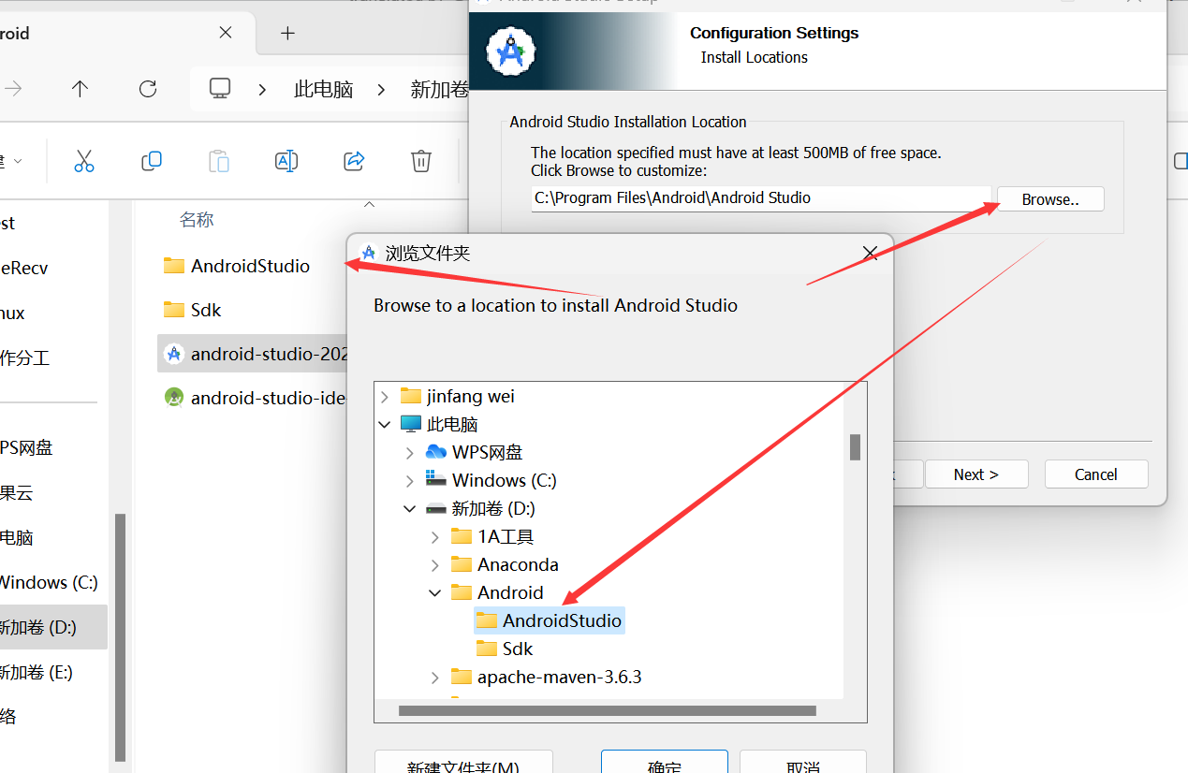
Task: Select Windows (C:) in the folder tree
Action: click(491, 480)
